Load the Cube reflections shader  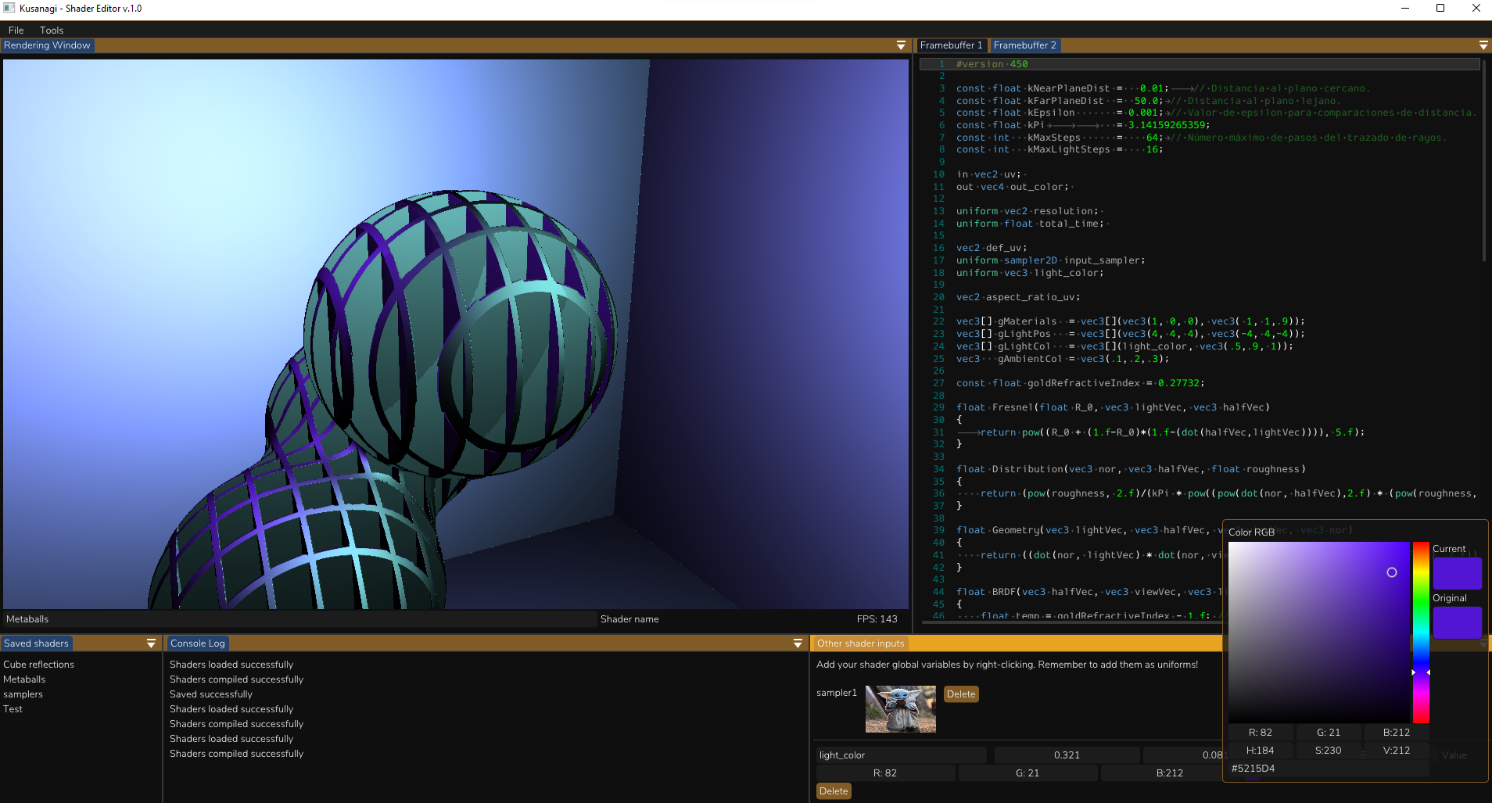tap(39, 665)
